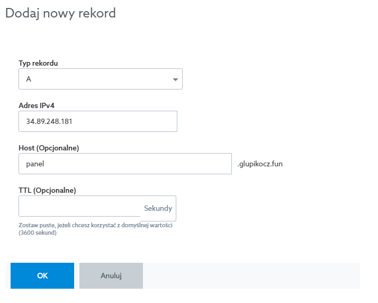This screenshot has height=303, width=378.
Task: Cancel with the Anuluj button
Action: click(x=111, y=275)
